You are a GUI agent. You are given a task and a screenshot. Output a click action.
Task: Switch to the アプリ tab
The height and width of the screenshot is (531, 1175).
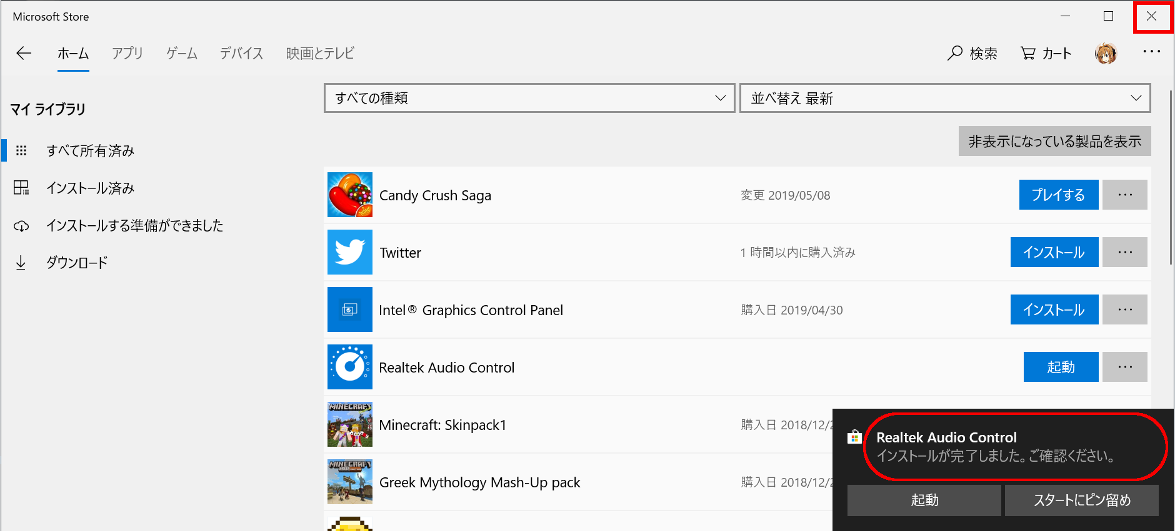(127, 54)
